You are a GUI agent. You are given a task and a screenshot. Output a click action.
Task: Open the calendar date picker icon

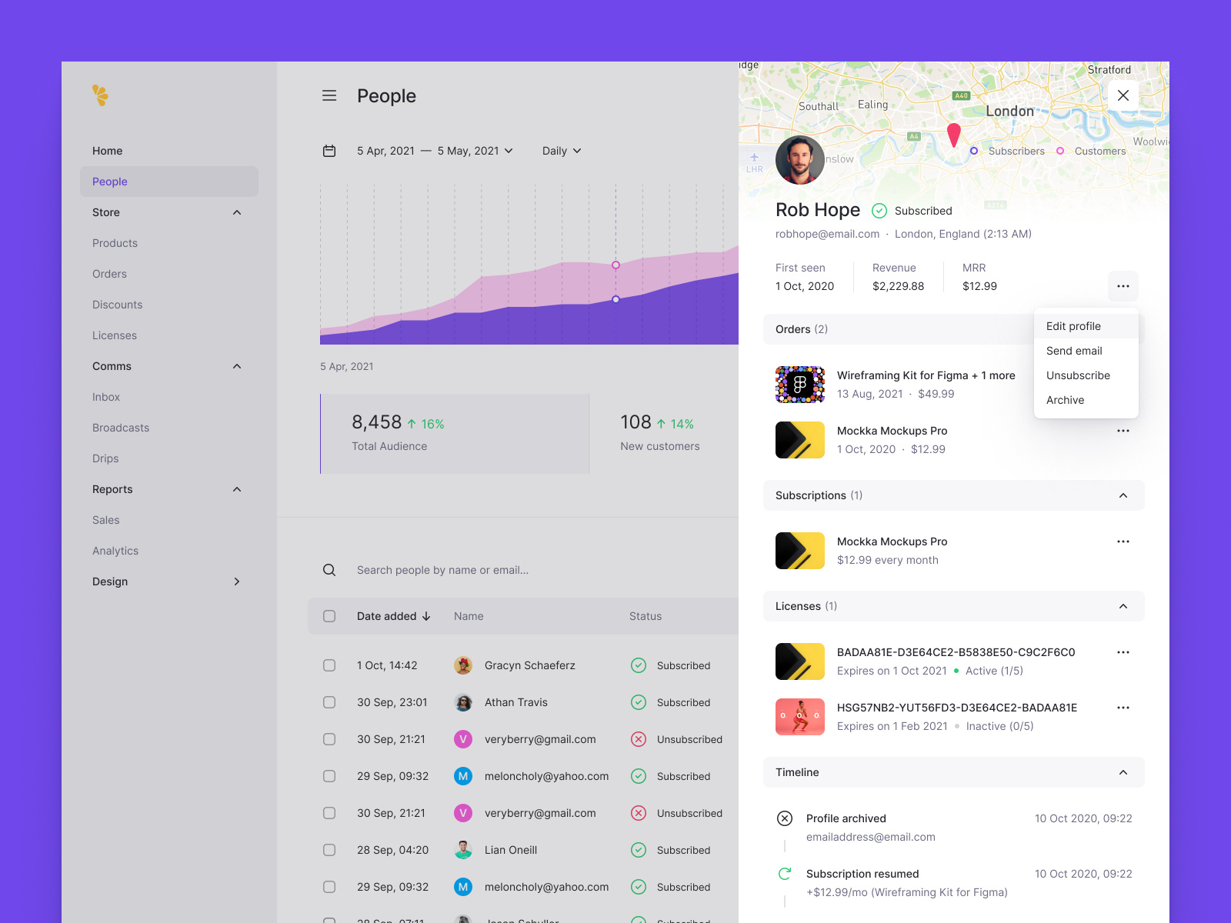point(329,151)
